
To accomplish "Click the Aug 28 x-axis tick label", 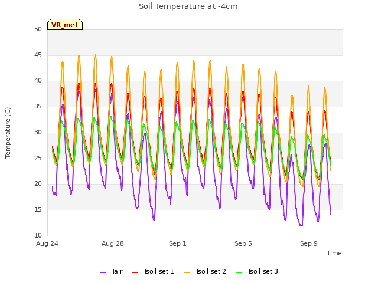I will [x=113, y=243].
